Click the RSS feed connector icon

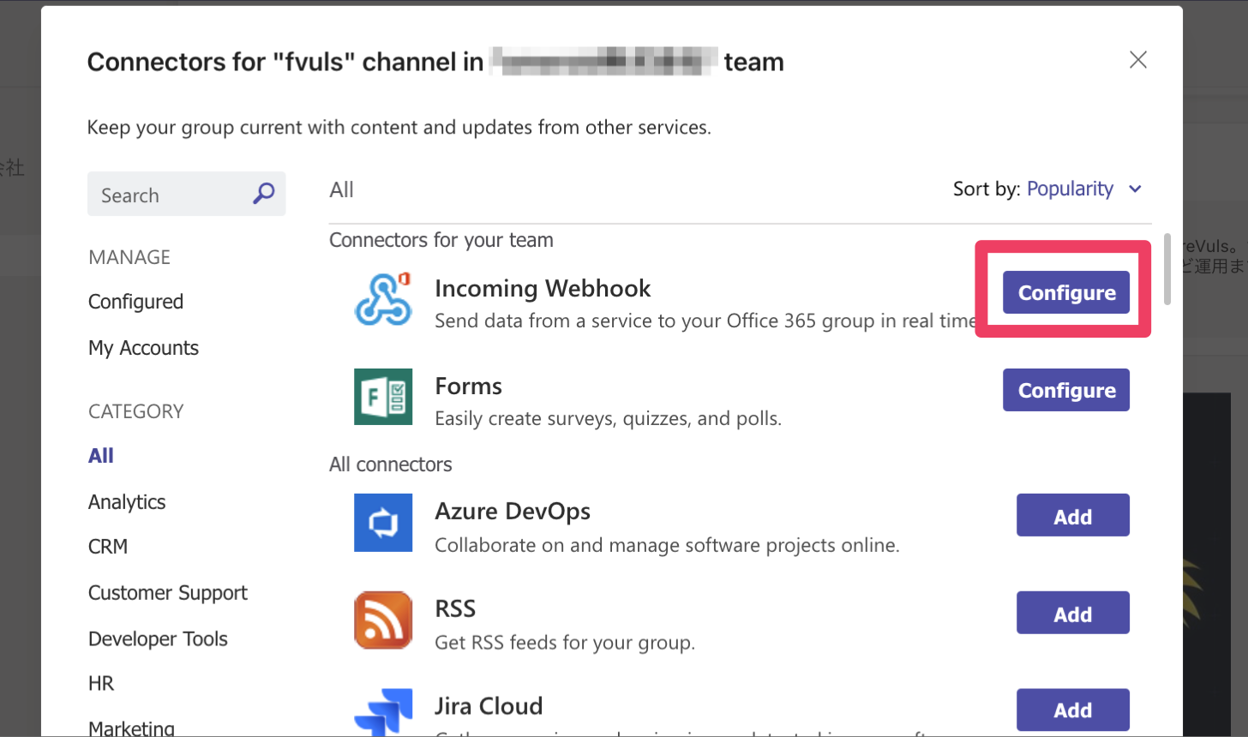click(383, 620)
